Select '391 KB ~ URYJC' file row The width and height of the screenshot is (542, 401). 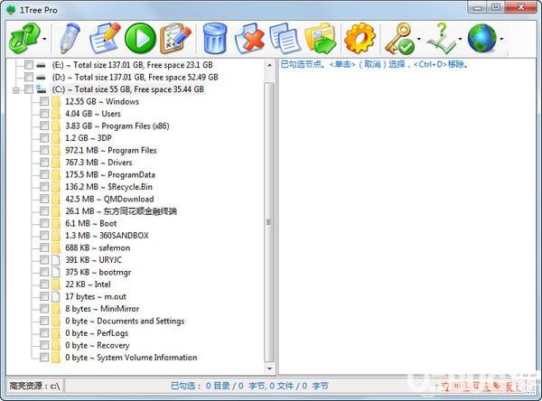pos(94,260)
